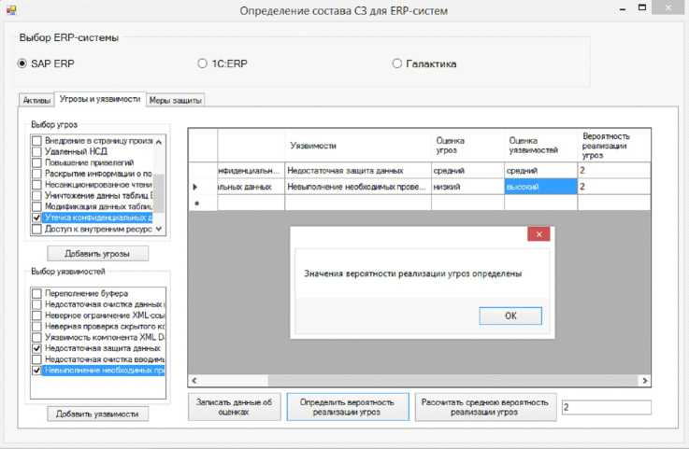This screenshot has width=689, height=449.
Task: Check the Переполнение буфера checkbox
Action: (x=36, y=294)
